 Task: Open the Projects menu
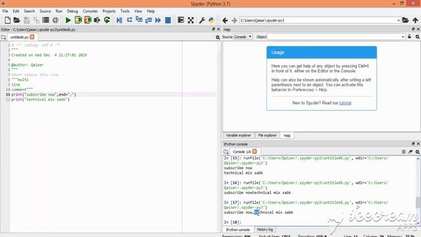pos(109,11)
